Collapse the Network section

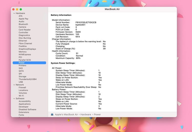pyautogui.click(x=14, y=85)
